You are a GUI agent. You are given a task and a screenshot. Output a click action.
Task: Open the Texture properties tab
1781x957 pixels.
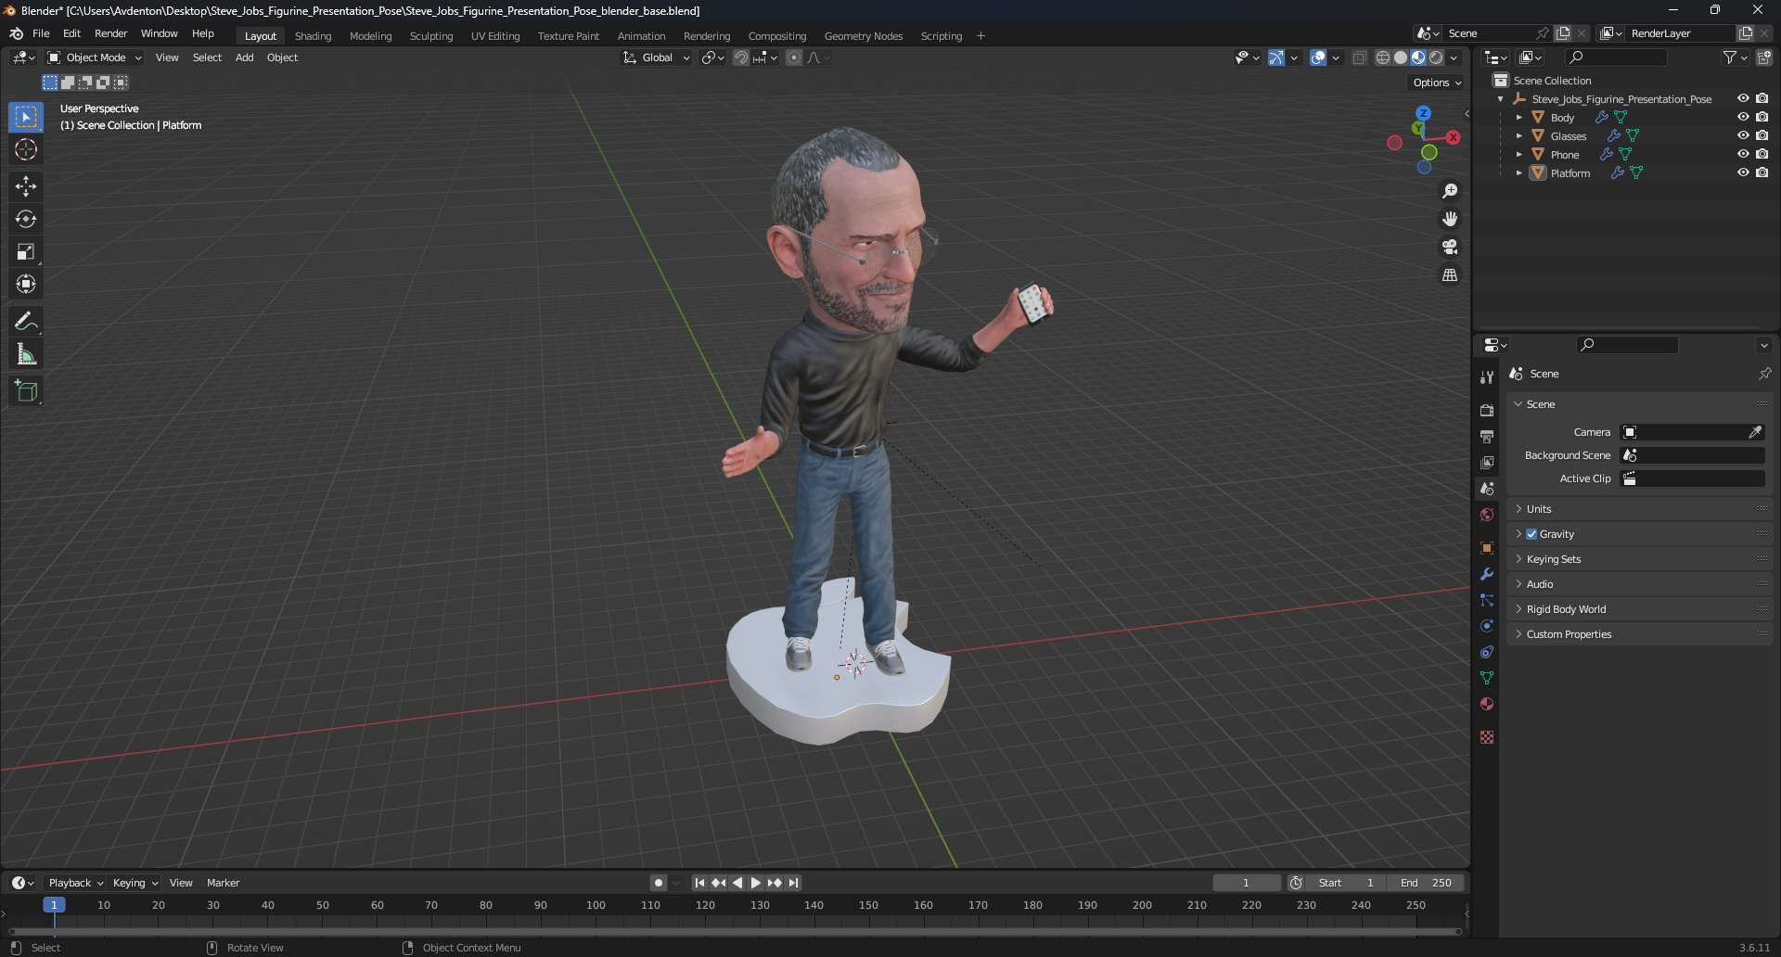click(x=1487, y=737)
